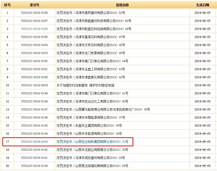Click index number YC03123-2019-0145

(35, 125)
